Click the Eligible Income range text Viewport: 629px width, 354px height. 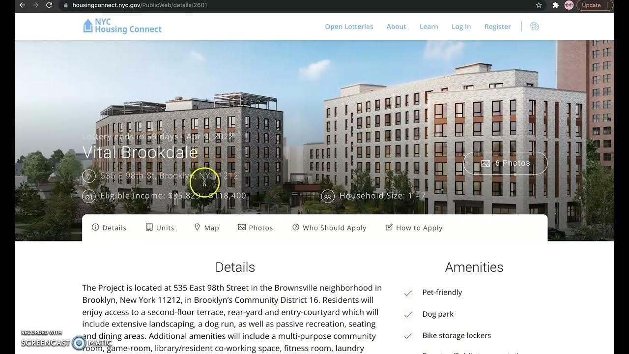click(x=173, y=196)
